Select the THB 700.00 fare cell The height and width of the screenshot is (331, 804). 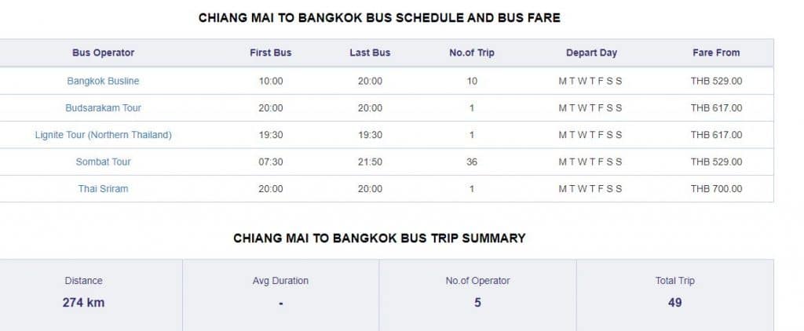(716, 188)
